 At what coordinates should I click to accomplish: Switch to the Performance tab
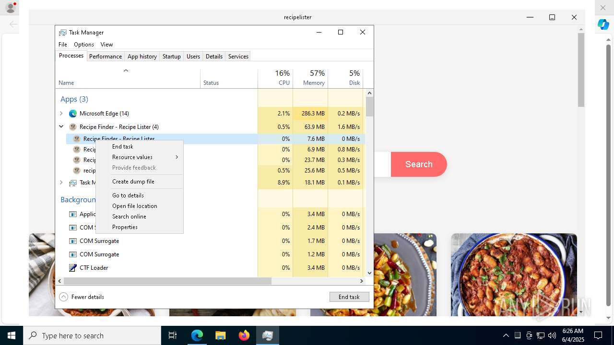tap(106, 57)
